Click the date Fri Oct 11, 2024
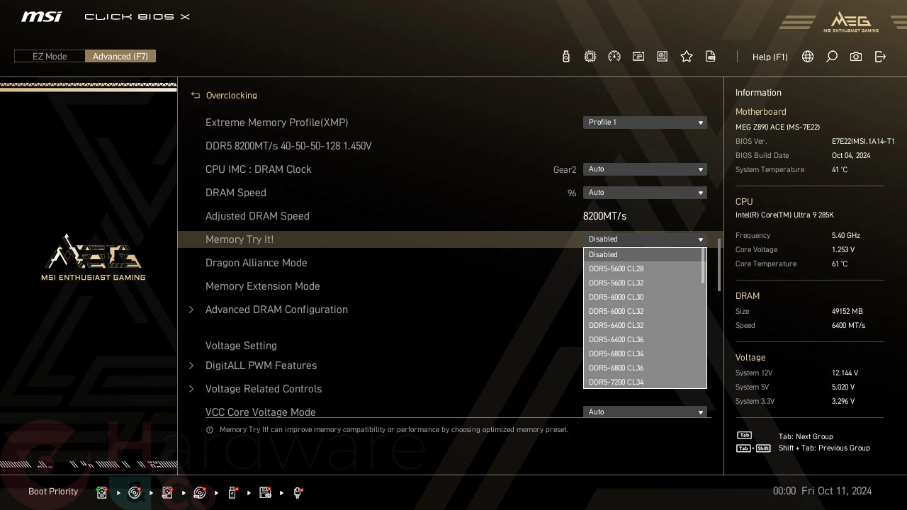The width and height of the screenshot is (907, 510). pyautogui.click(x=837, y=491)
